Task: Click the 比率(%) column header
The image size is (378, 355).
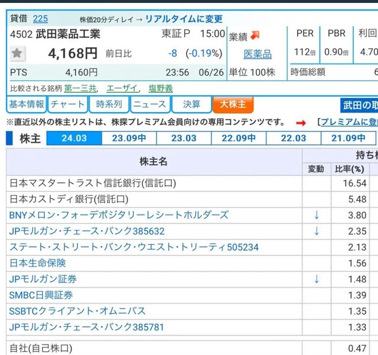Action: pyautogui.click(x=350, y=169)
